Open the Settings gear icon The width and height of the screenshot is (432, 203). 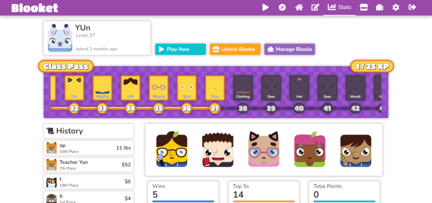coord(396,8)
